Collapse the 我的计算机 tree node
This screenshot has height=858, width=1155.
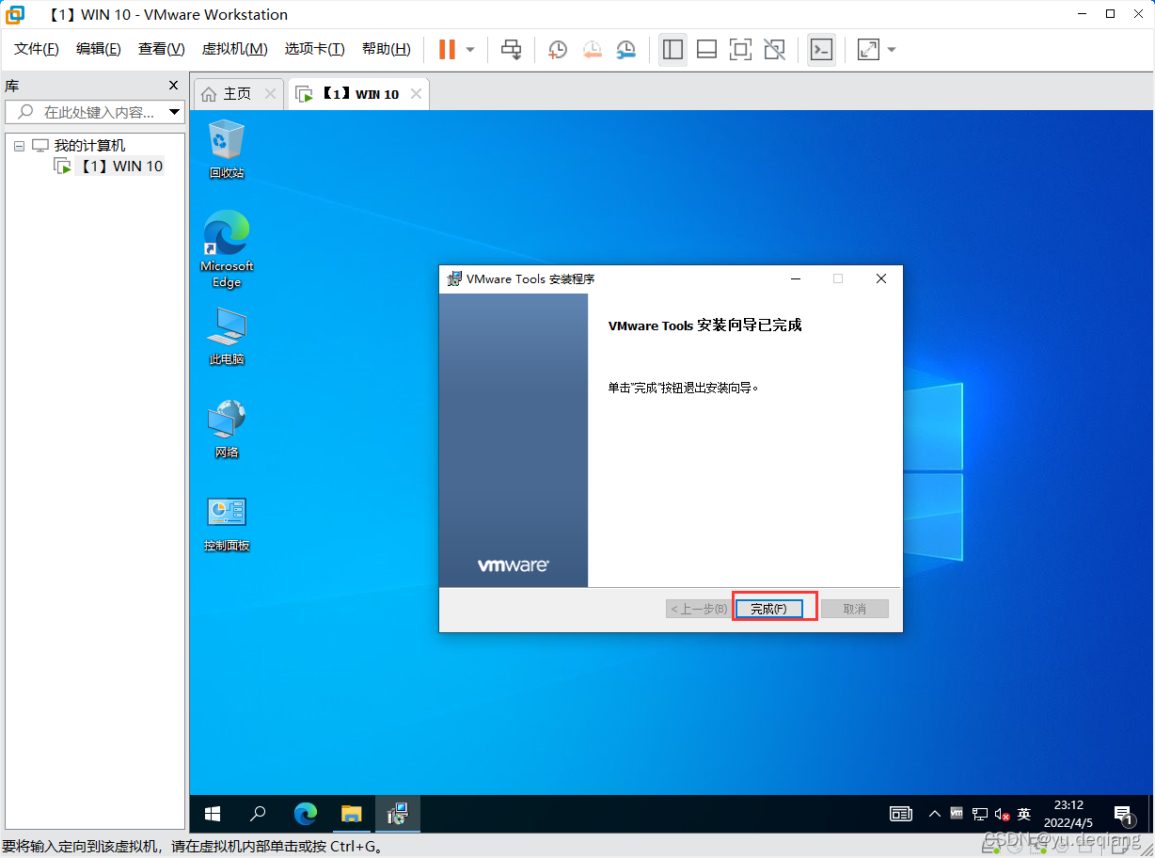tap(19, 146)
